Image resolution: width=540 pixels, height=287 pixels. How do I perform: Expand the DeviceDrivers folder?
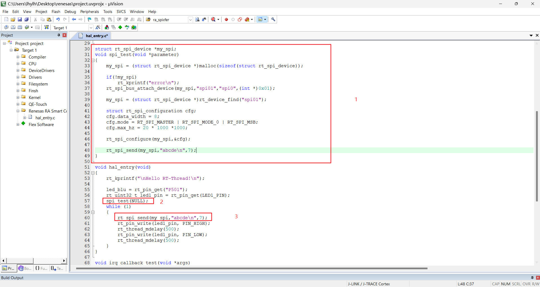[x=18, y=70]
